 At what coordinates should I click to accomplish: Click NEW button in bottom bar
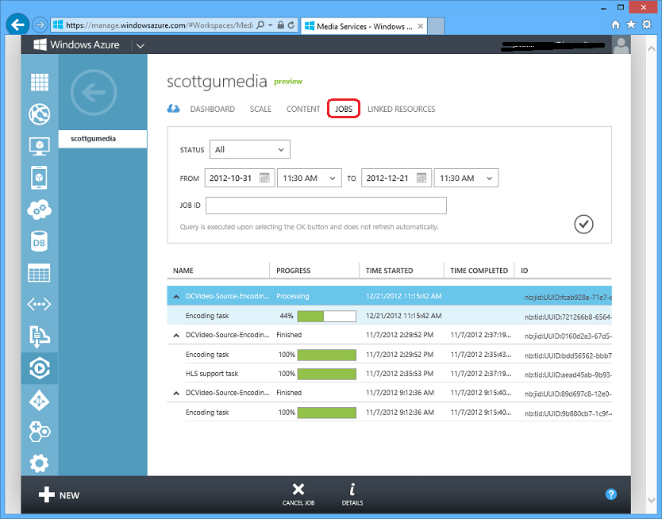(x=59, y=495)
